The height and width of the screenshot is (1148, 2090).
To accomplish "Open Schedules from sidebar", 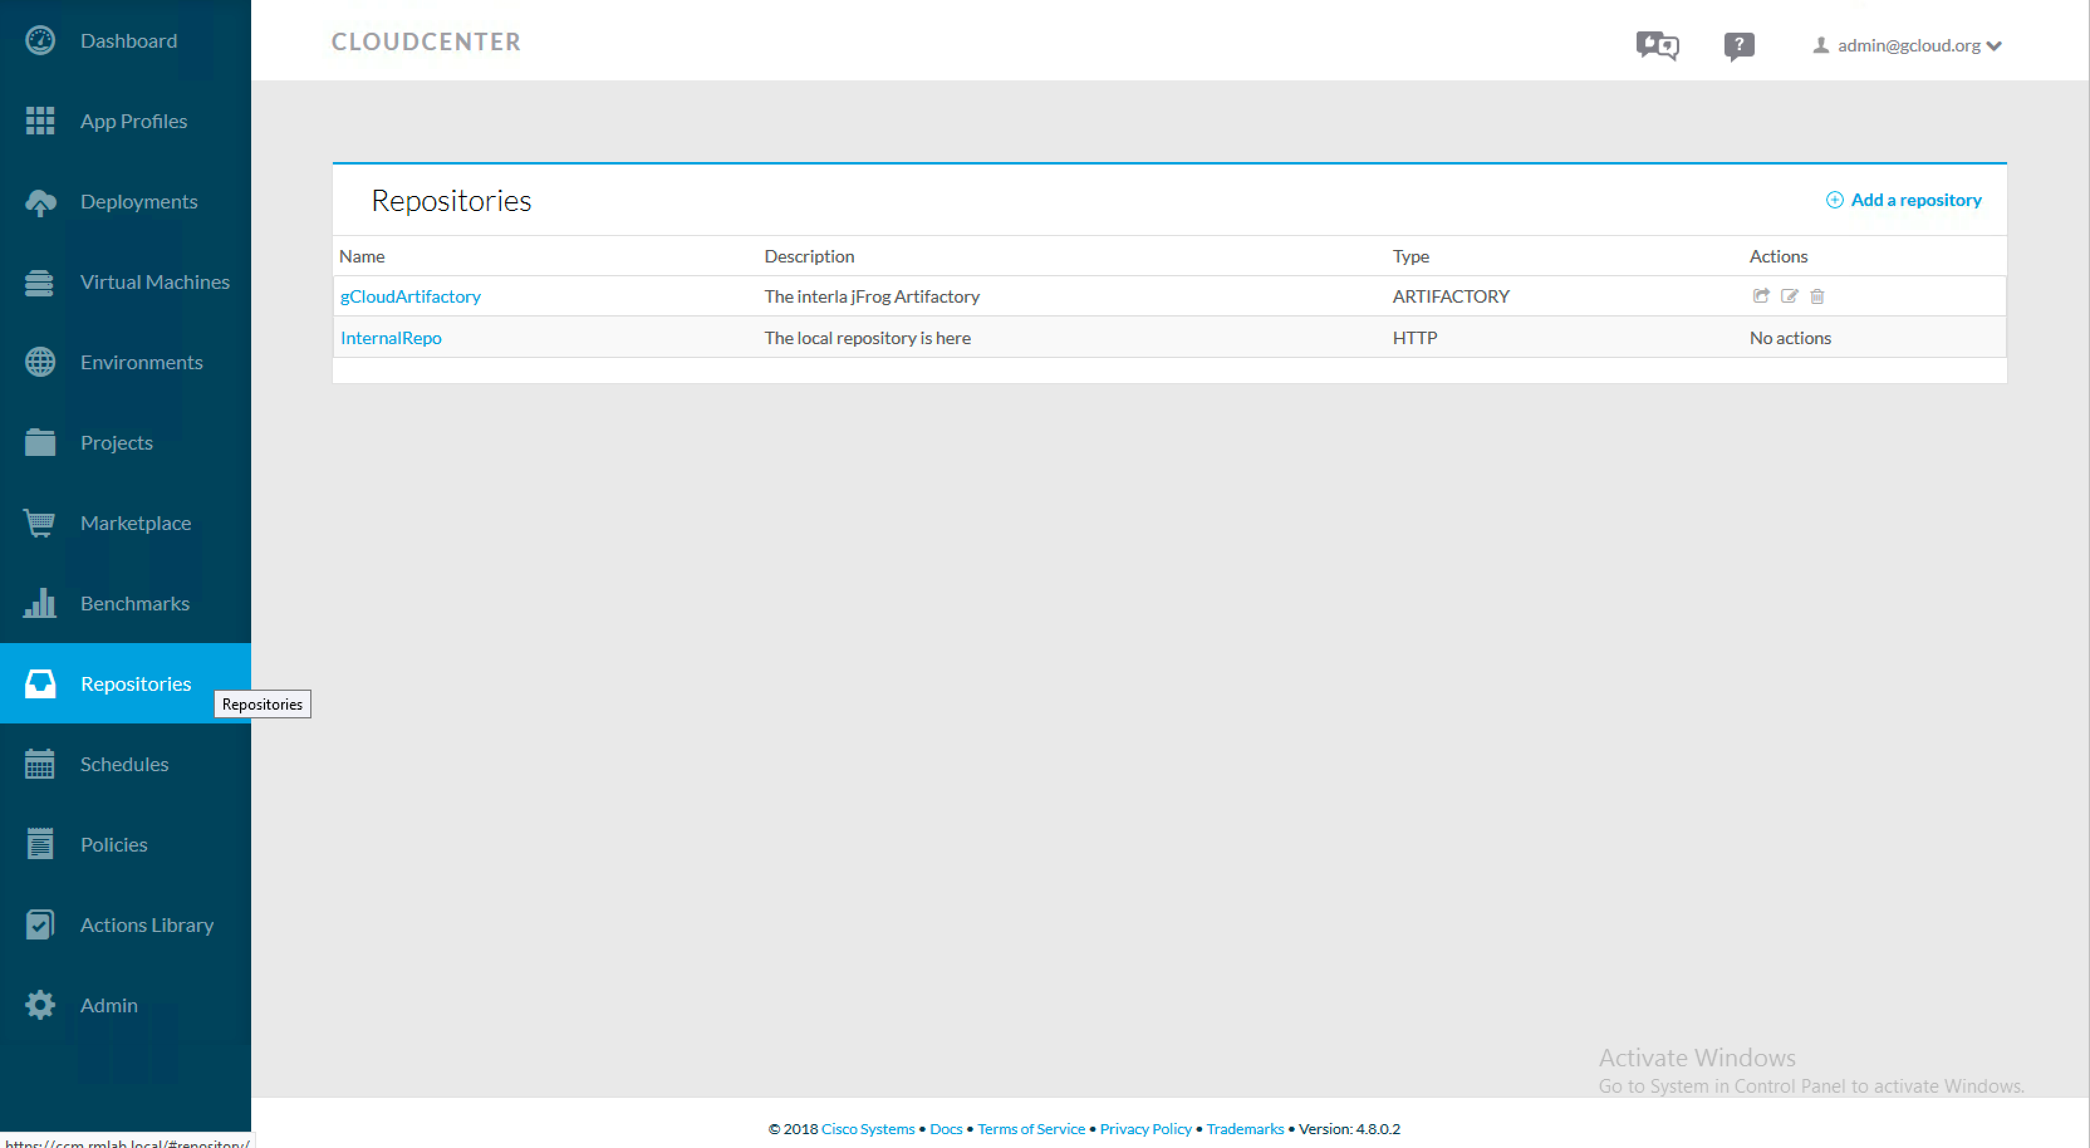I will (x=124, y=764).
